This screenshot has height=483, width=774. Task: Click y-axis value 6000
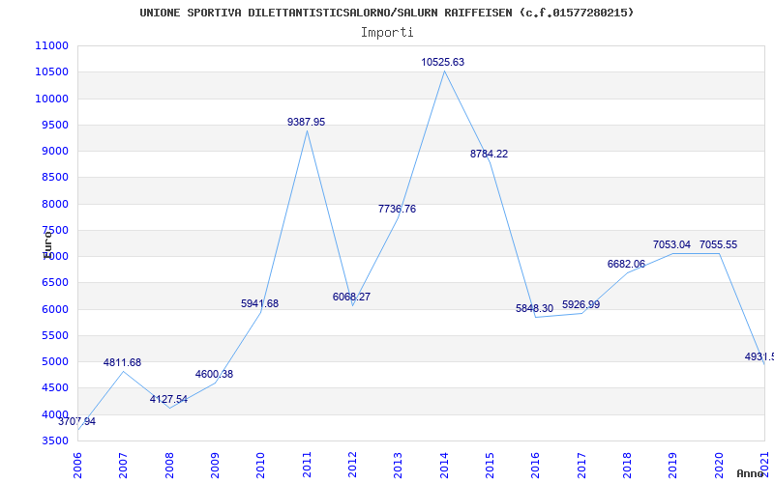coord(54,309)
